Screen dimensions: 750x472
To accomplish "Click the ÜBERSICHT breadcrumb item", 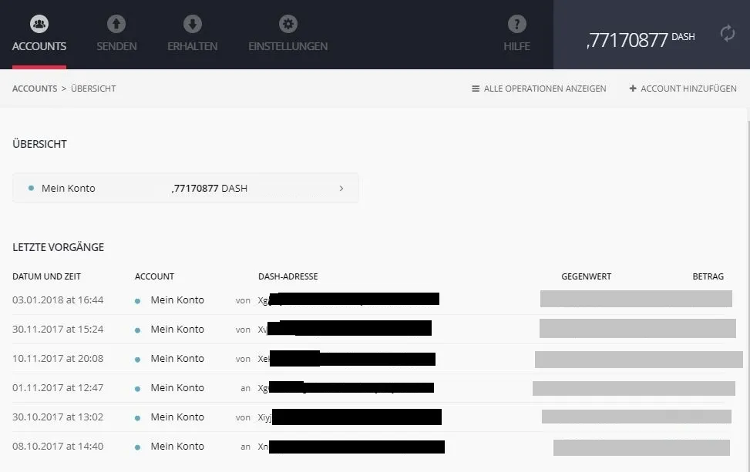I will click(x=93, y=89).
